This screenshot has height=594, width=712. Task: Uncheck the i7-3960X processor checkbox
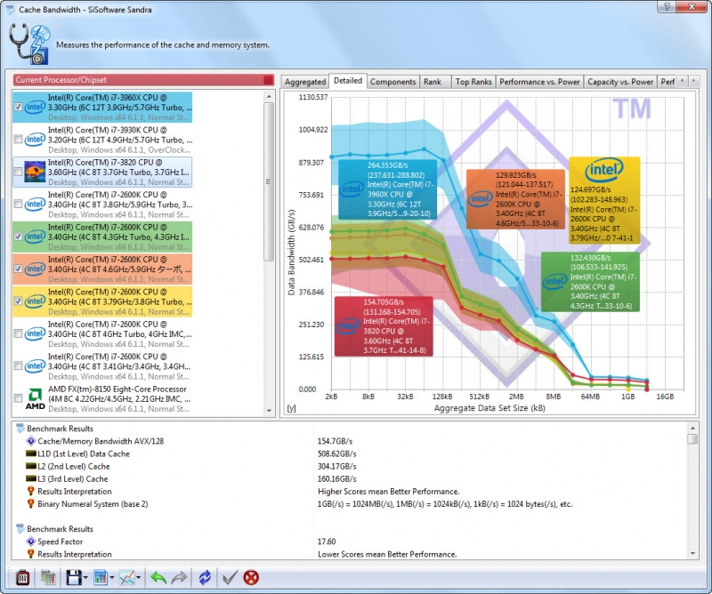(x=18, y=107)
